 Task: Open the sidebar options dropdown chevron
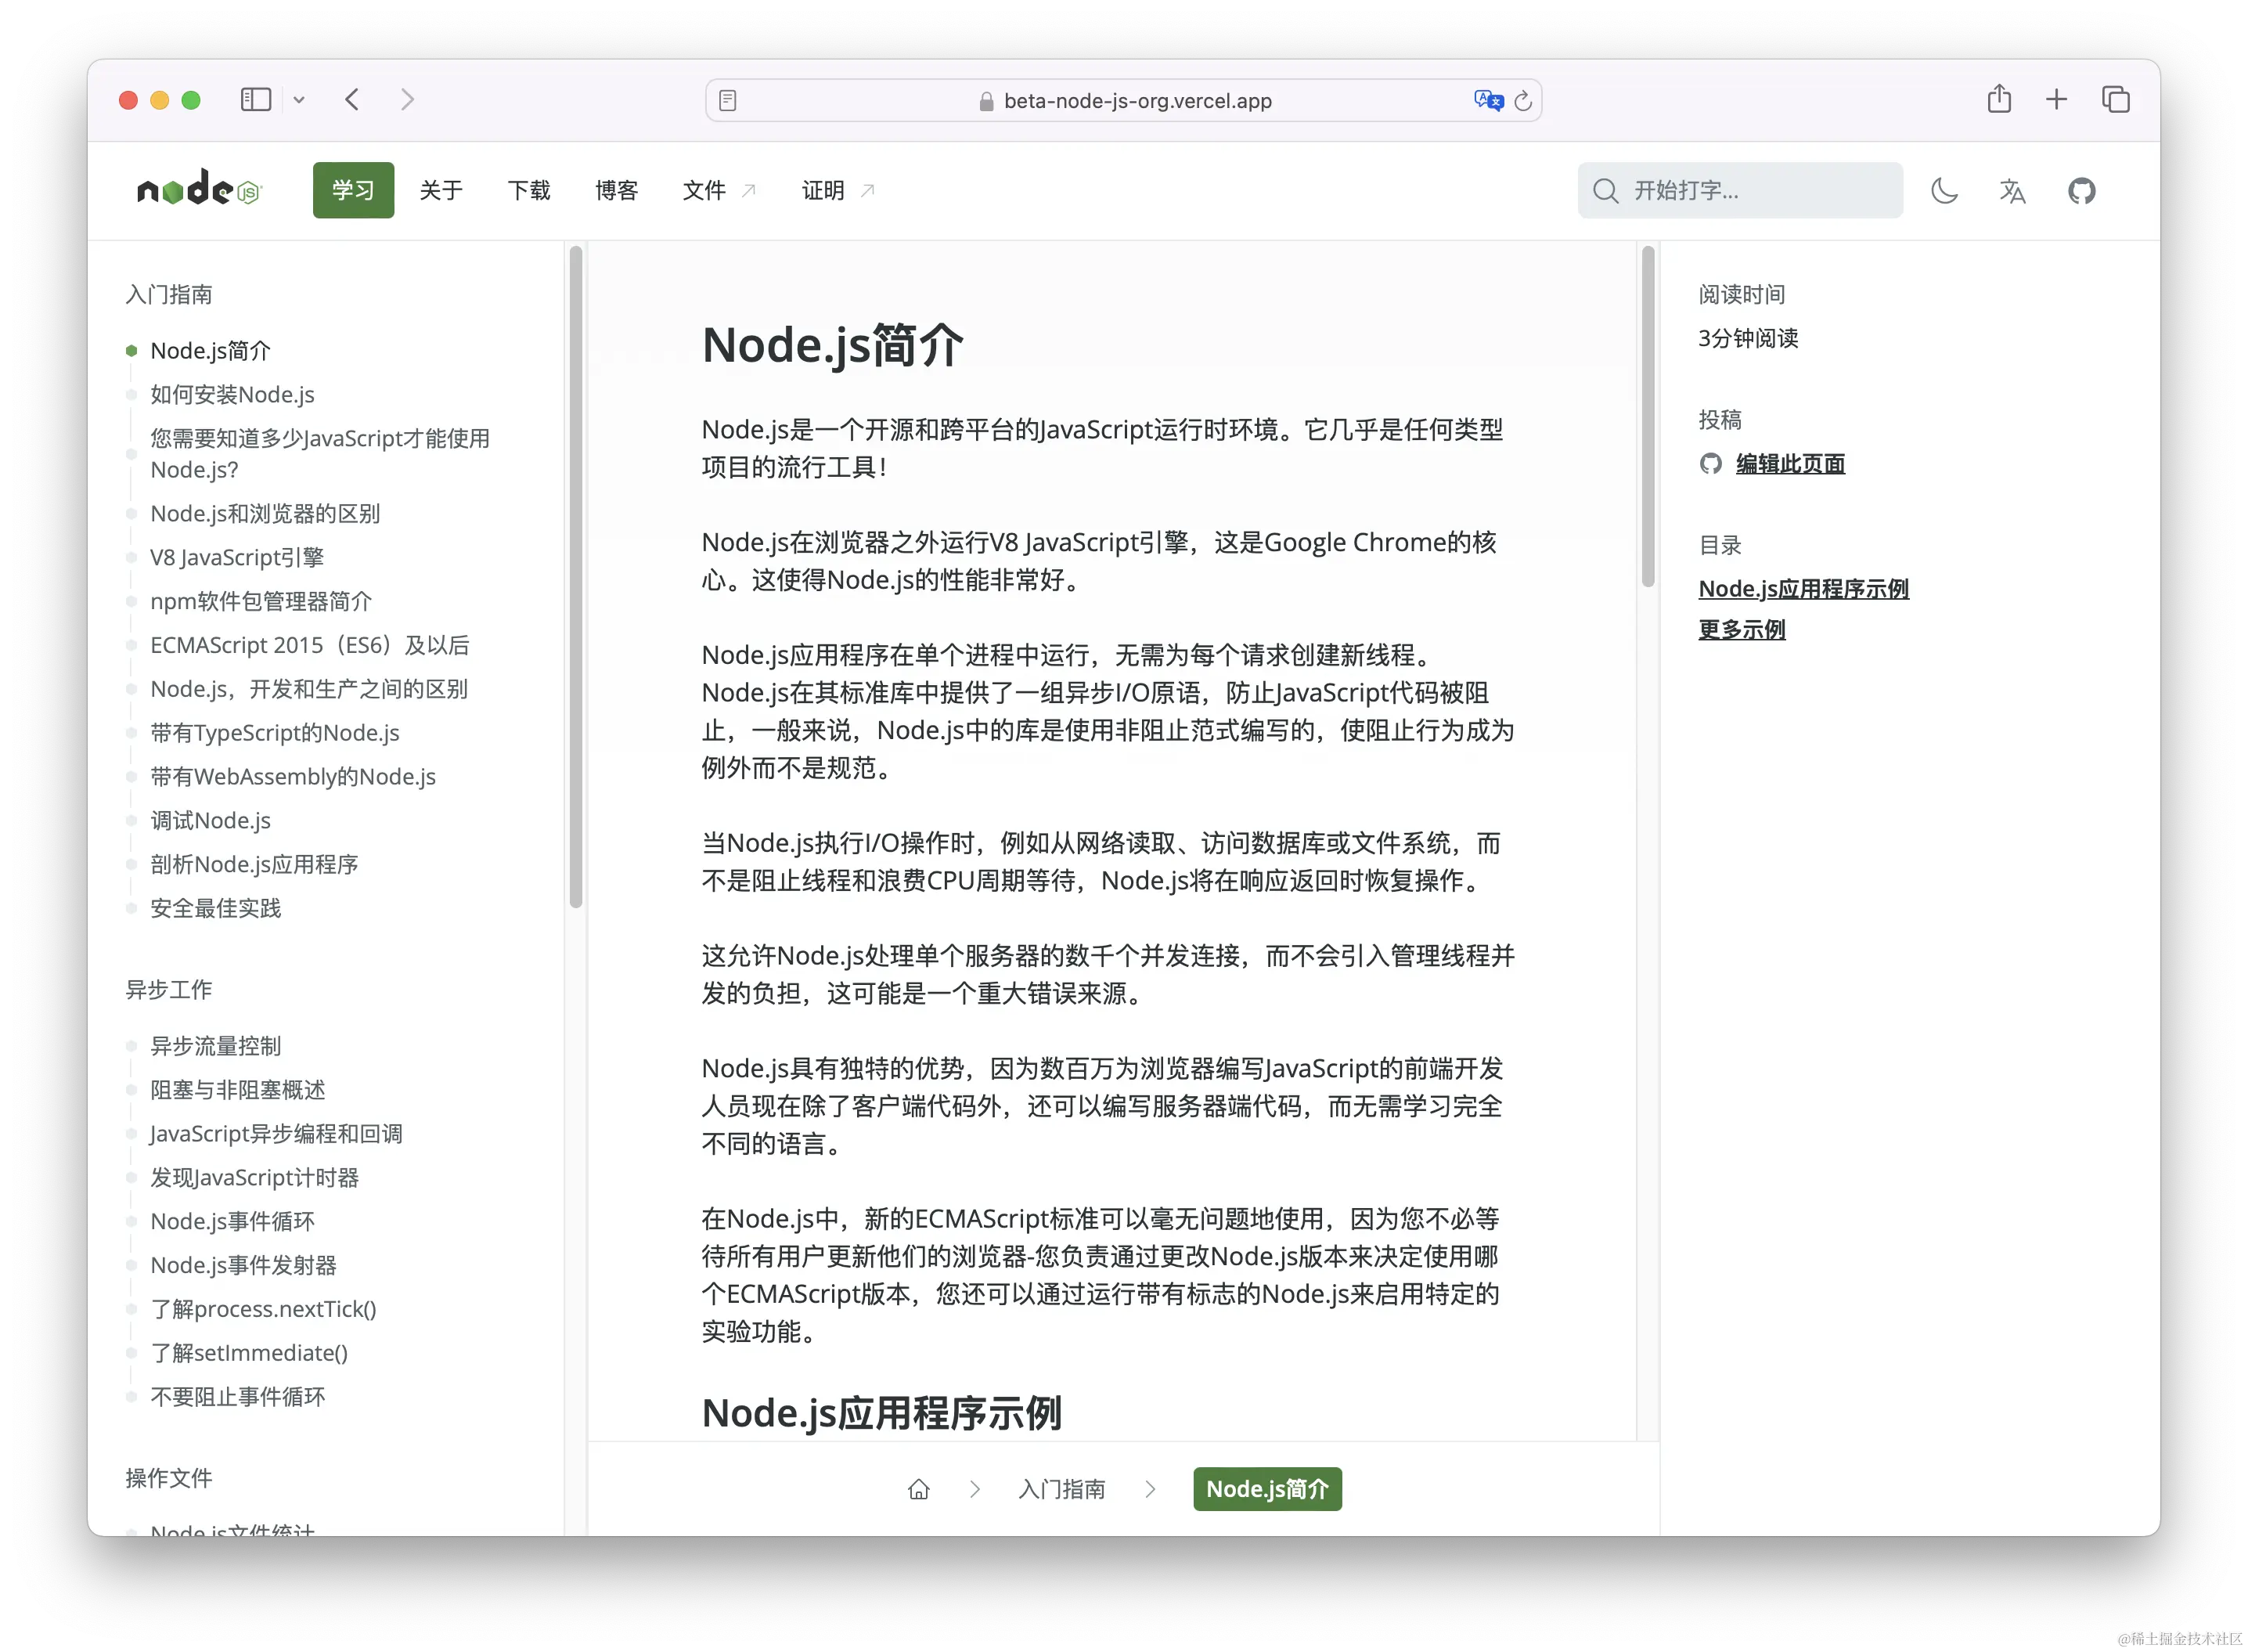[299, 100]
